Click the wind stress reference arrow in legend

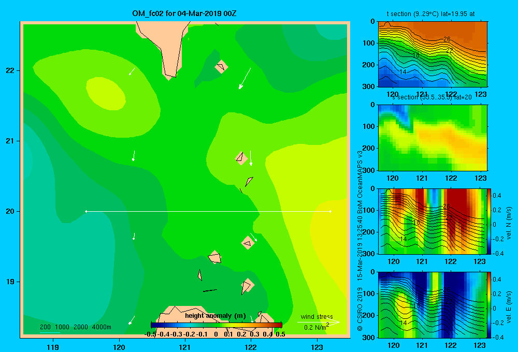[x=319, y=322]
